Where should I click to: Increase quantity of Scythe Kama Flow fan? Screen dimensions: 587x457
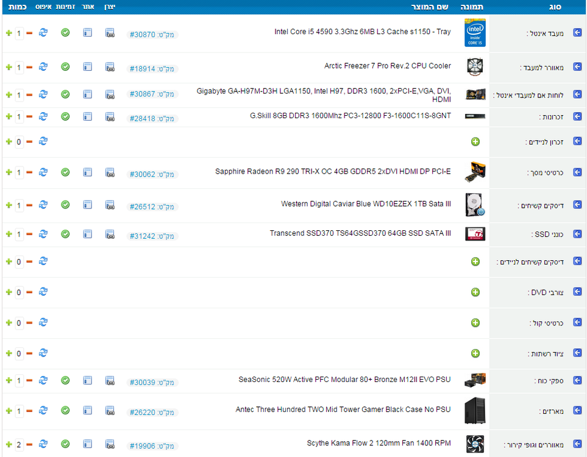click(x=9, y=444)
